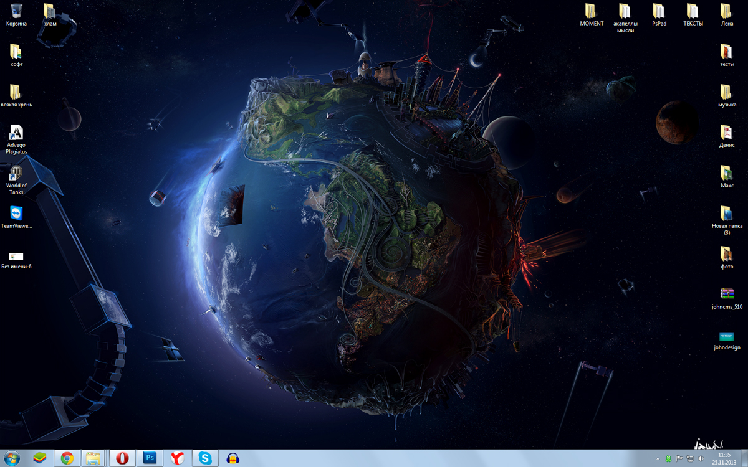Open the network status tray icon
The height and width of the screenshot is (467, 748).
point(690,459)
